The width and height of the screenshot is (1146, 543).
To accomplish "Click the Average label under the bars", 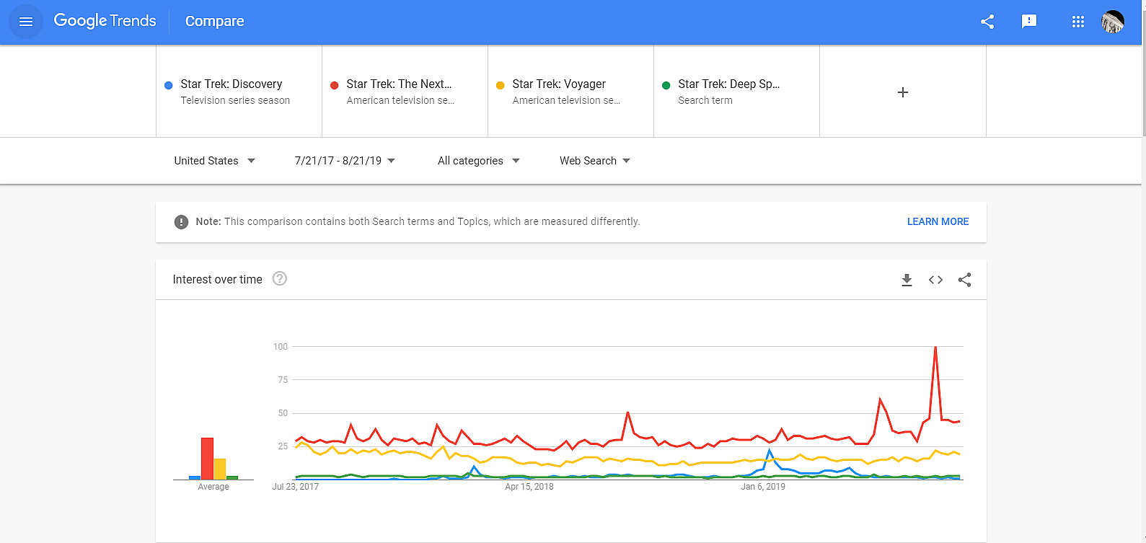I will (213, 487).
